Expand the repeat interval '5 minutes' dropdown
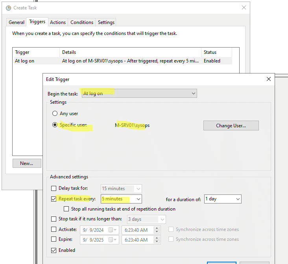The image size is (288, 264). tap(138, 199)
